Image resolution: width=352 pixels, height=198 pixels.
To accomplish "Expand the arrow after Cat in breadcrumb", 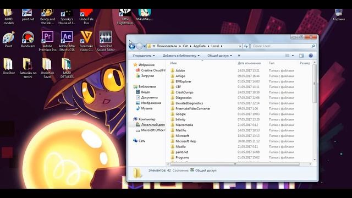I will click(191, 46).
